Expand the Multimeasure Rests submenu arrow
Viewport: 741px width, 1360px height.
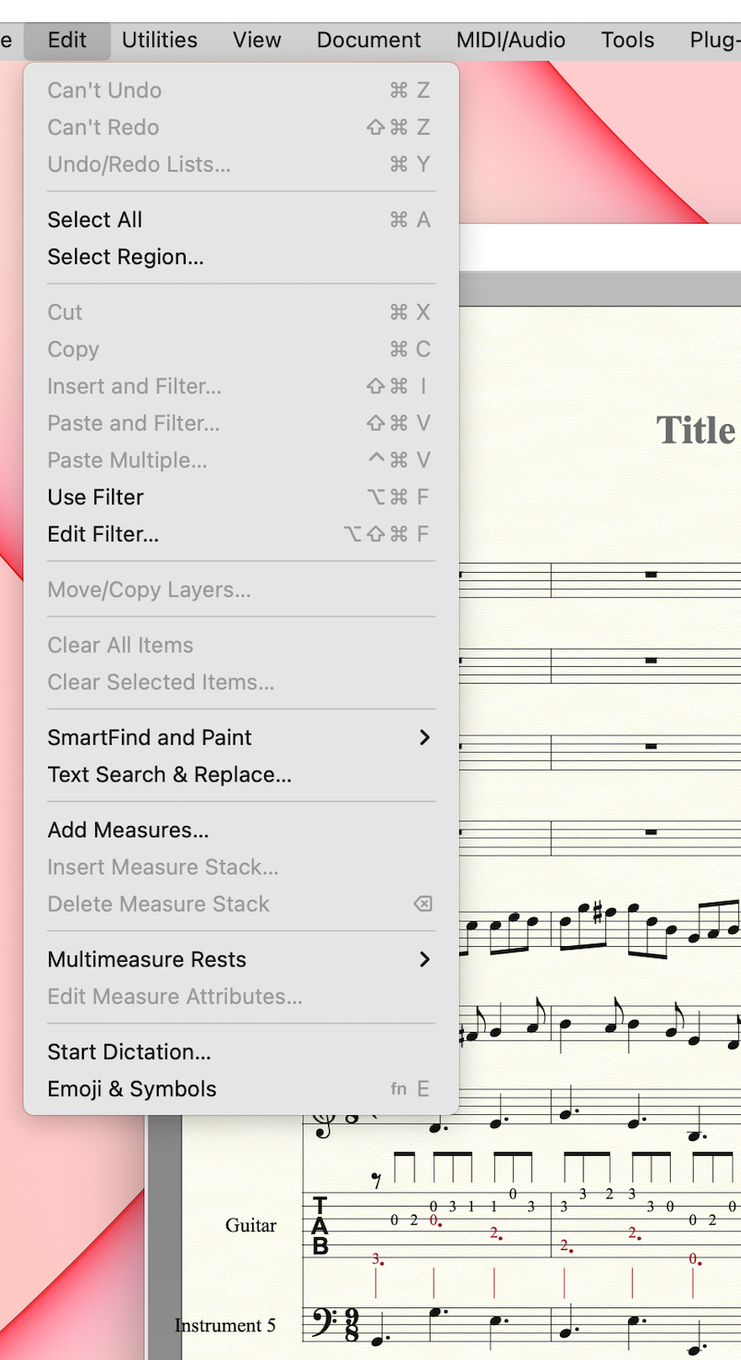(424, 959)
